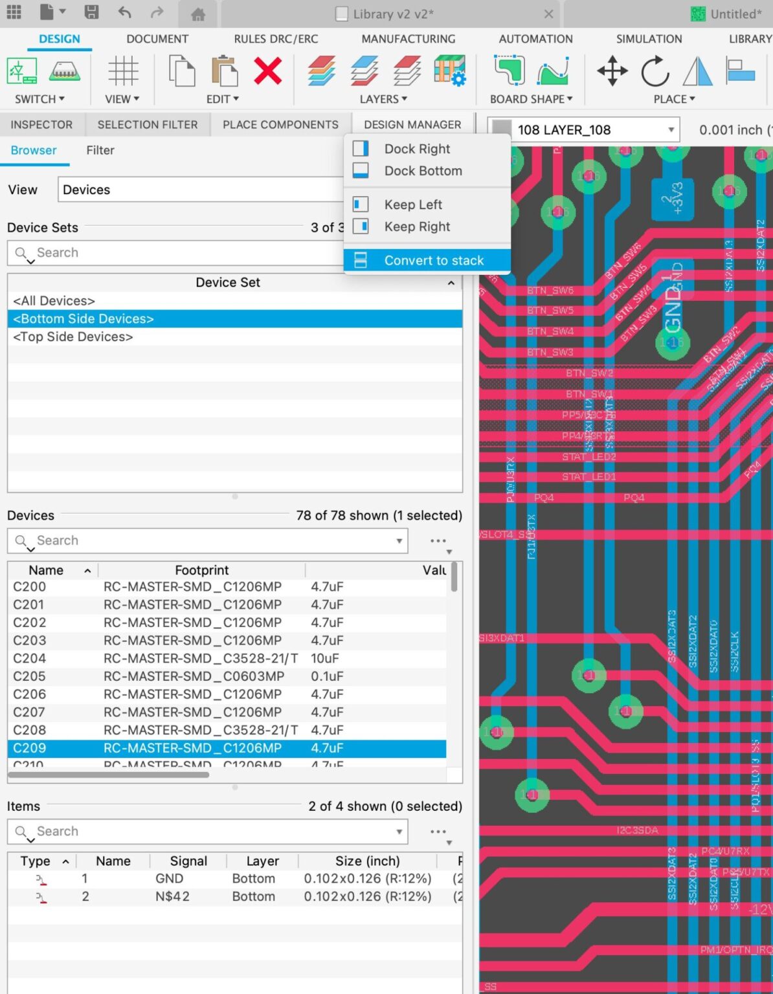Viewport: 773px width, 994px height.
Task: Expand the Devices search options arrow
Action: pyautogui.click(x=398, y=540)
